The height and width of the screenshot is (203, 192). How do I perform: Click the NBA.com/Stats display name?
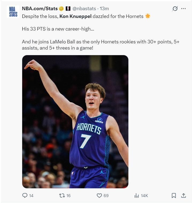point(40,9)
